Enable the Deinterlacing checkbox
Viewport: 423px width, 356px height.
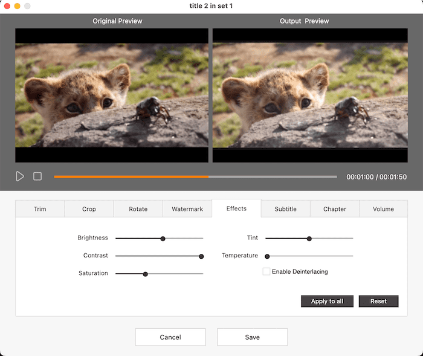point(266,272)
